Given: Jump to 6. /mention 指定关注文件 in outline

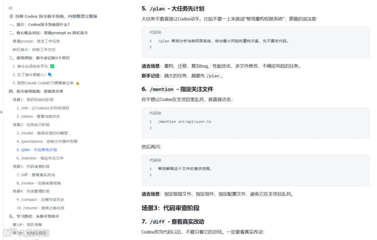Looking at the screenshot, I should click(40, 158).
